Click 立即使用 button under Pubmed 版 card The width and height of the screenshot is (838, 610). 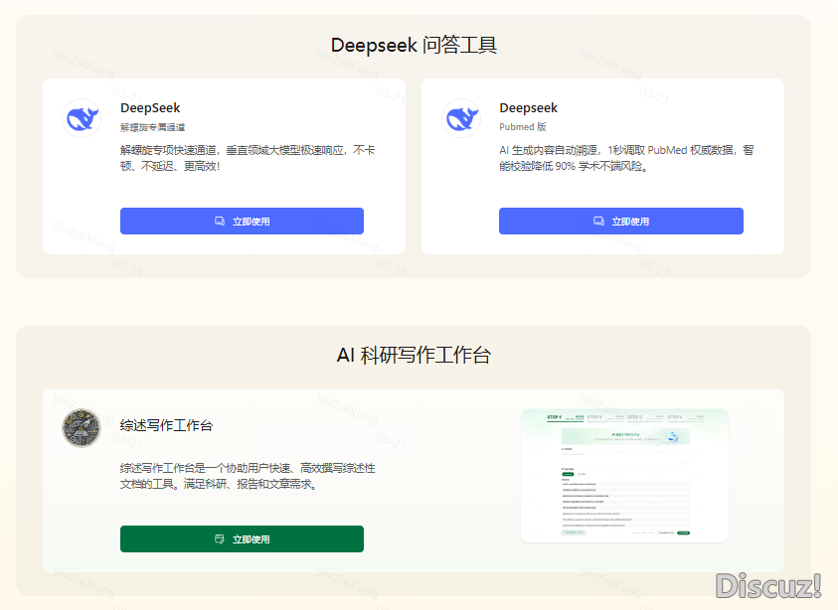tap(621, 222)
